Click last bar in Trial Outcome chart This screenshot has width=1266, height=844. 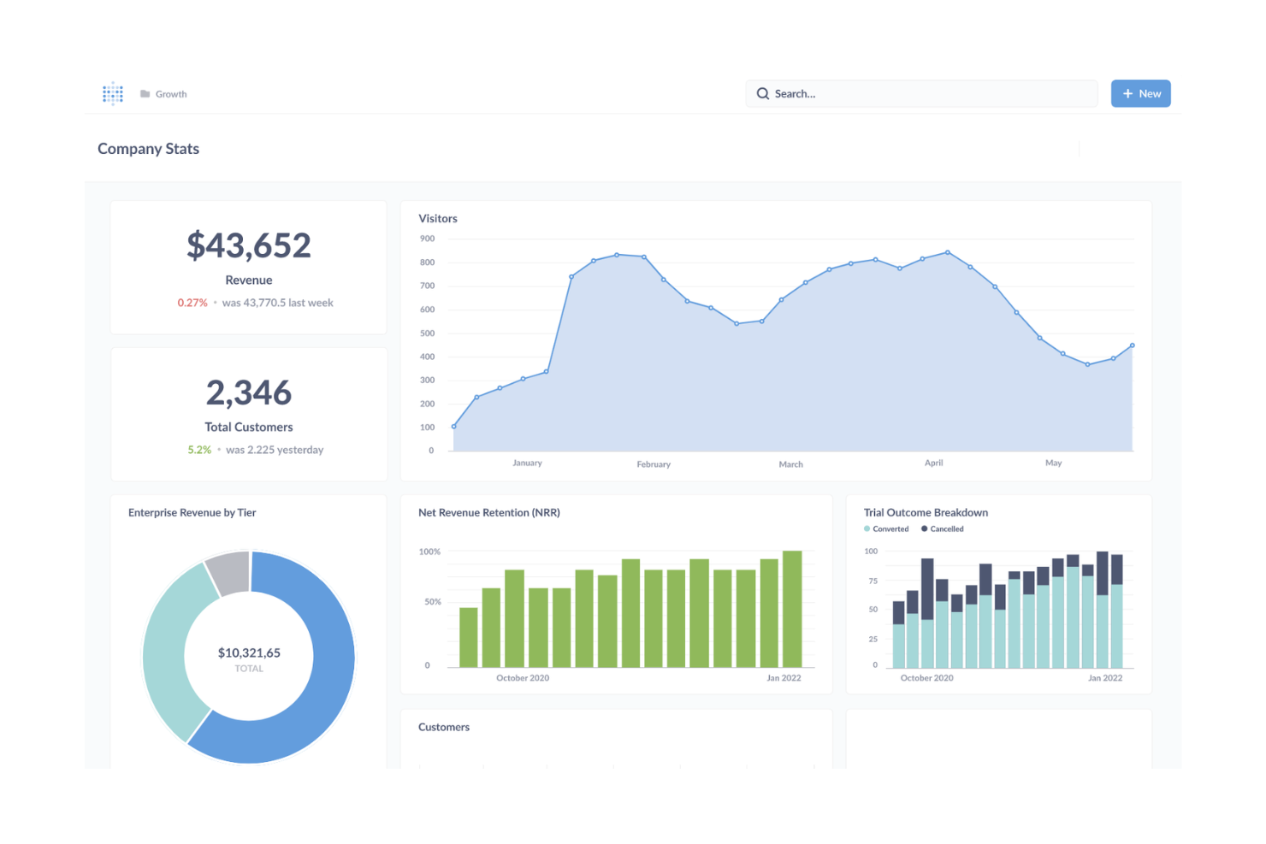pos(1116,611)
